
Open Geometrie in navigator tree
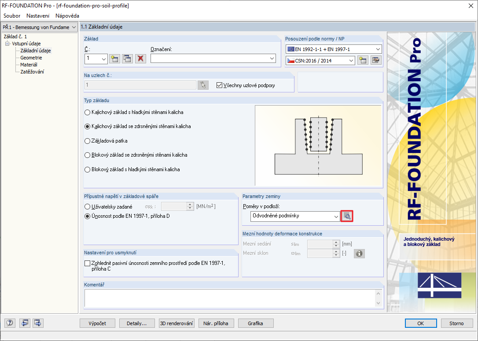[31, 58]
